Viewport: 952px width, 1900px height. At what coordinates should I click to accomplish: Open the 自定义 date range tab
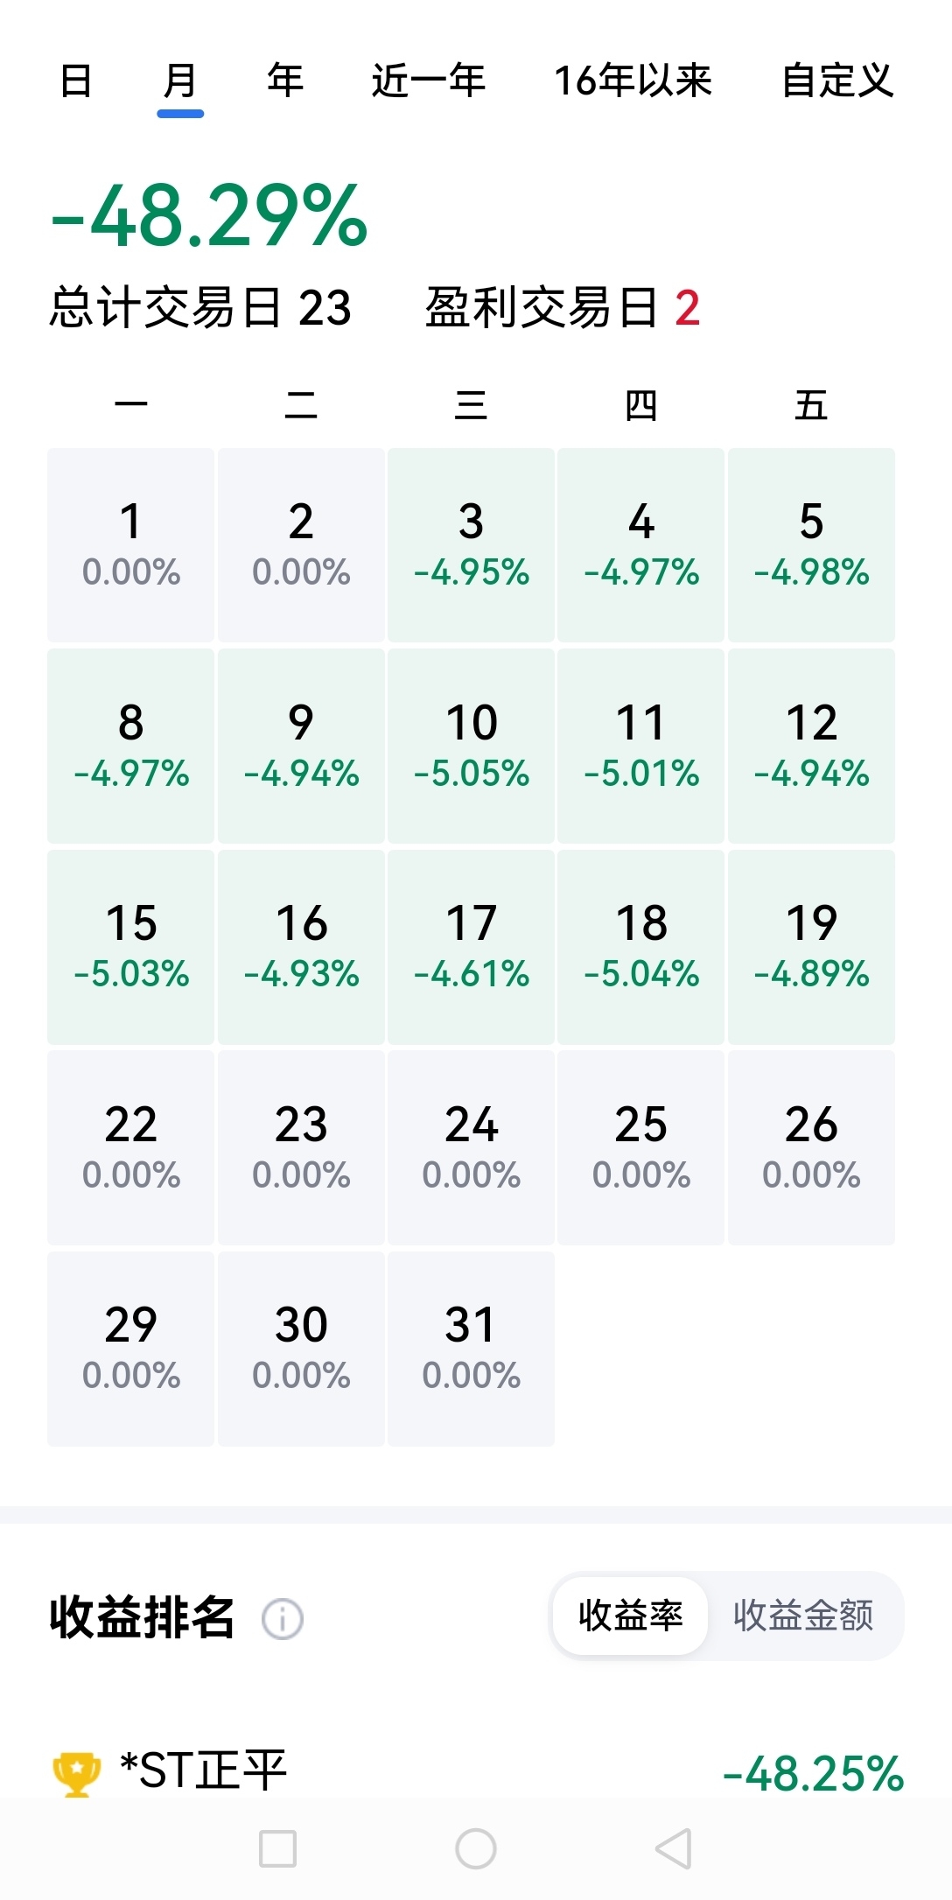837,81
